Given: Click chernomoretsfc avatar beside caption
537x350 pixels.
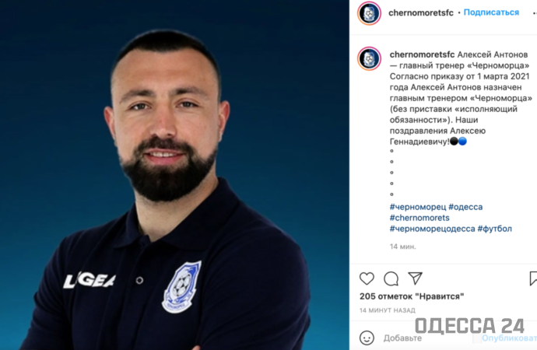Looking at the screenshot, I should (x=369, y=58).
